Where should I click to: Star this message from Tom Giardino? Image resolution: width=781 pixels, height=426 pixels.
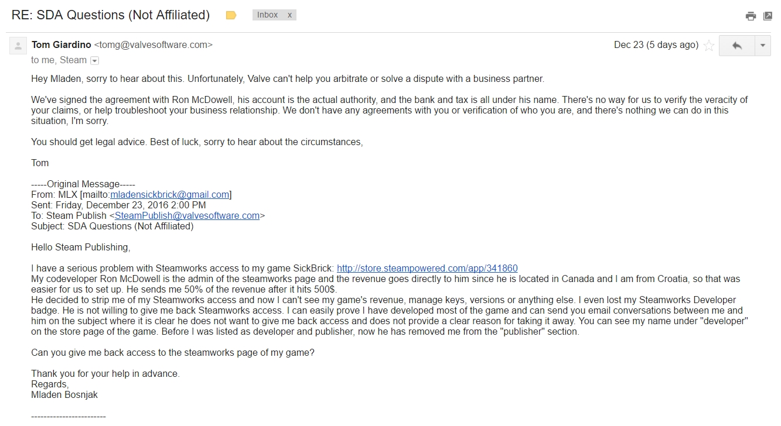click(x=709, y=46)
